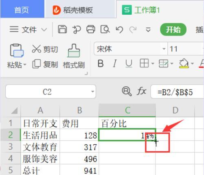Click the Print icon
Image resolution: width=204 pixels, height=175 pixels.
point(91,29)
